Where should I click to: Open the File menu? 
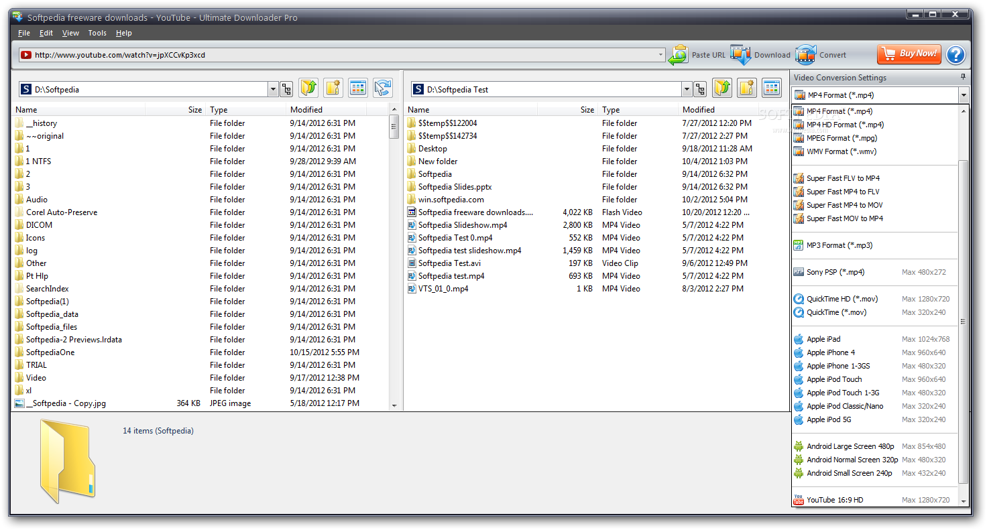(x=24, y=33)
